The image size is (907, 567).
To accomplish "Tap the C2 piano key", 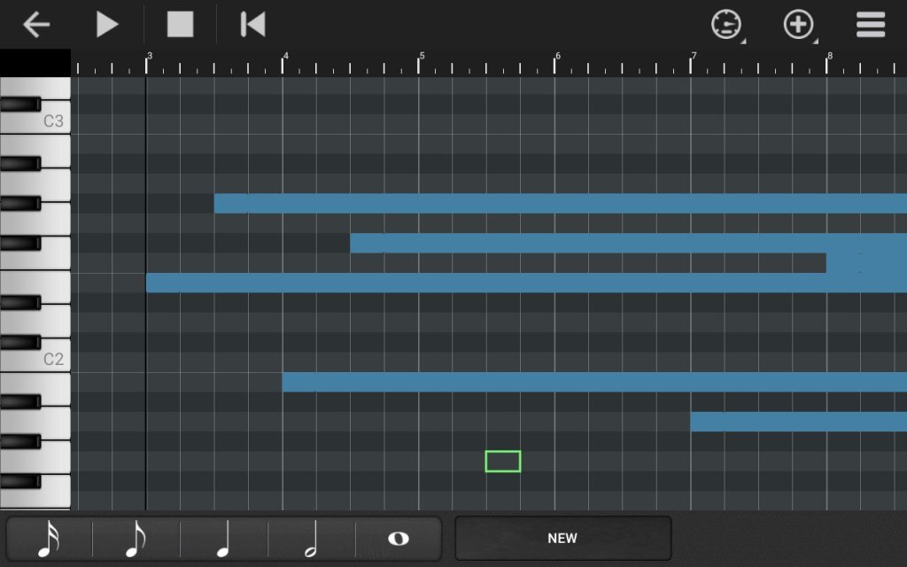I will [x=35, y=359].
